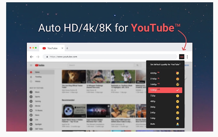This screenshot has width=218, height=137.
Task: Switch to the YouTube tab
Action: click(52, 48)
